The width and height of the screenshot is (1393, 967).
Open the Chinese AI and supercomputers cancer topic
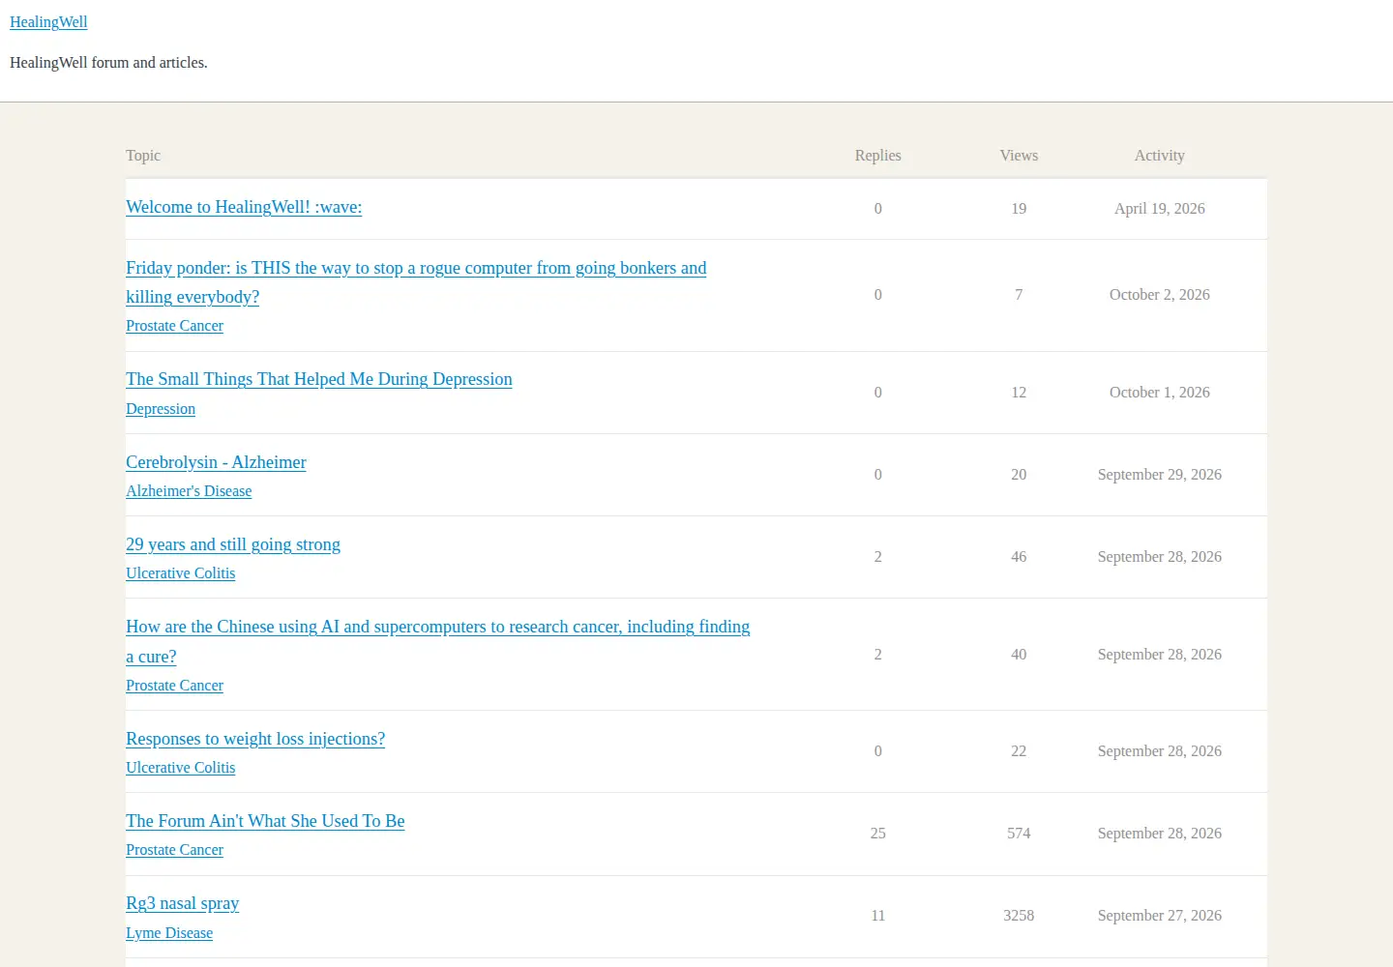[x=438, y=641]
